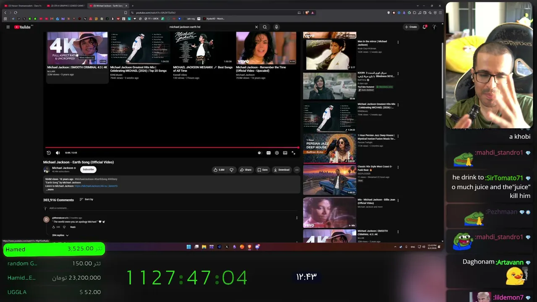Close the Michael Jackson Earth Song tab
Screen dimensions: 537x302
tap(126, 6)
